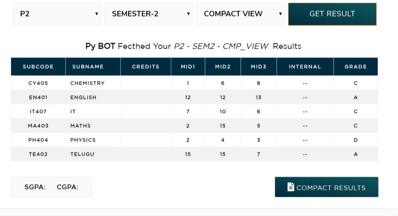This screenshot has width=398, height=216.
Task: Click the SGPA label box
Action: point(51,187)
